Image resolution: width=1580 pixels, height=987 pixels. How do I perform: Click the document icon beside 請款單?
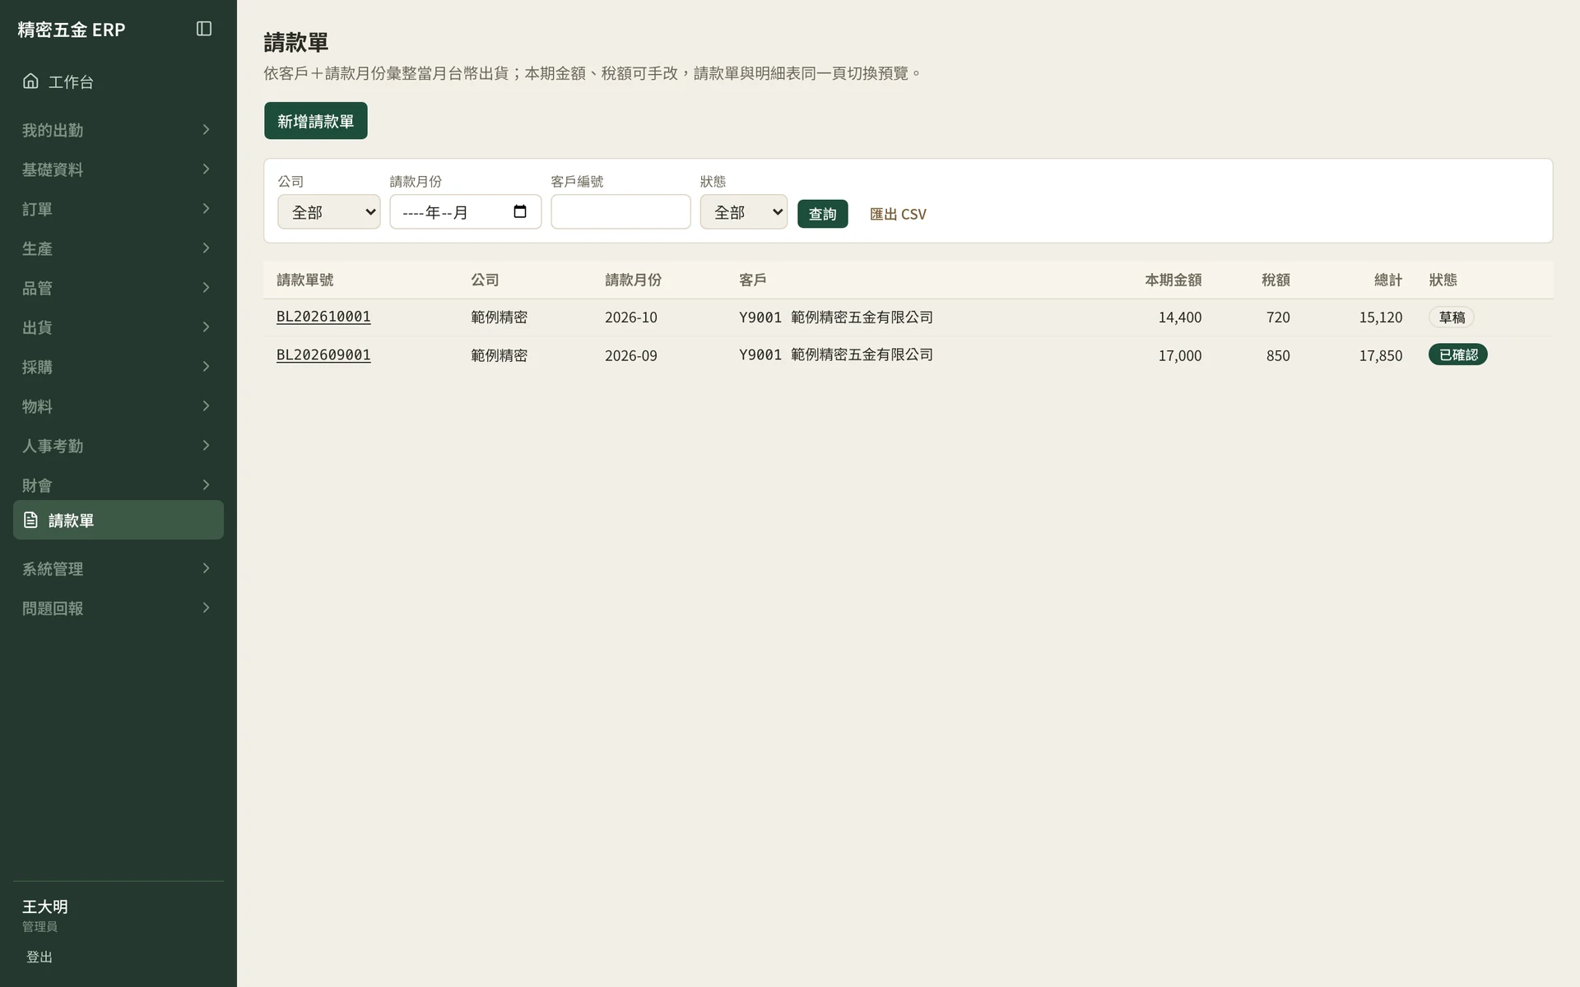(x=30, y=520)
